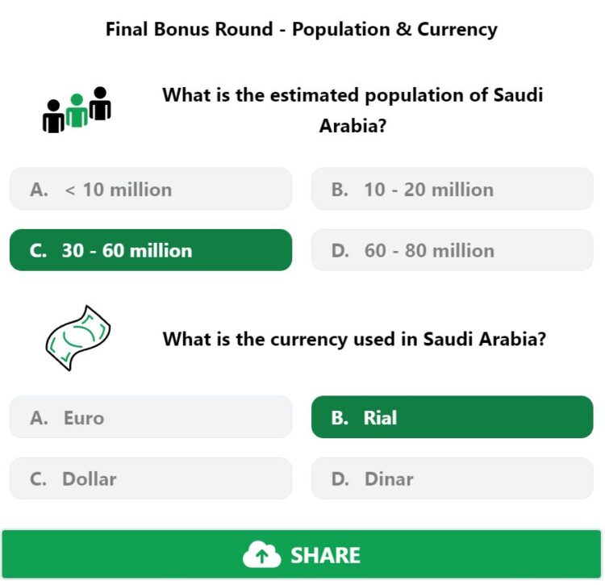Click the letter B. on the green Rial answer
Screen dimensions: 605x585
[x=340, y=418]
